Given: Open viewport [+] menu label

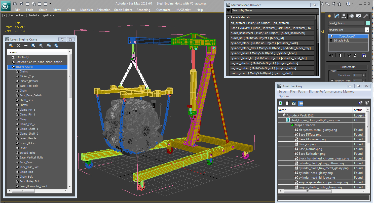Looking at the screenshot, I should click(x=4, y=15).
